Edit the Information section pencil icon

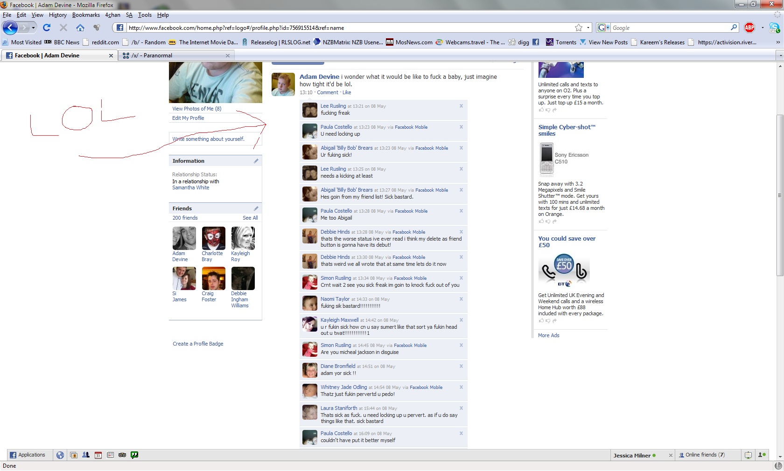(x=256, y=161)
